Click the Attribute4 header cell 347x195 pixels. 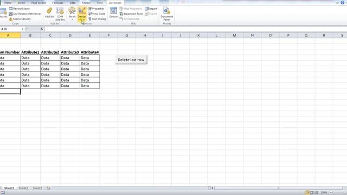point(90,52)
